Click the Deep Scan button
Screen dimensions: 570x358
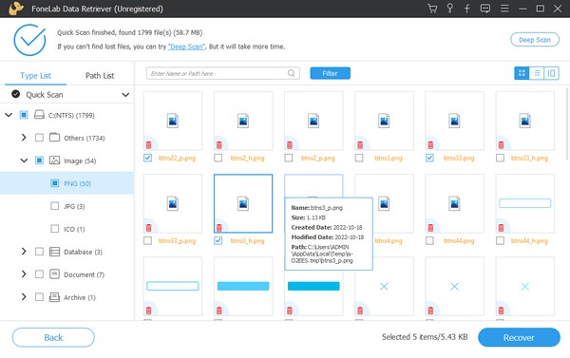[535, 40]
